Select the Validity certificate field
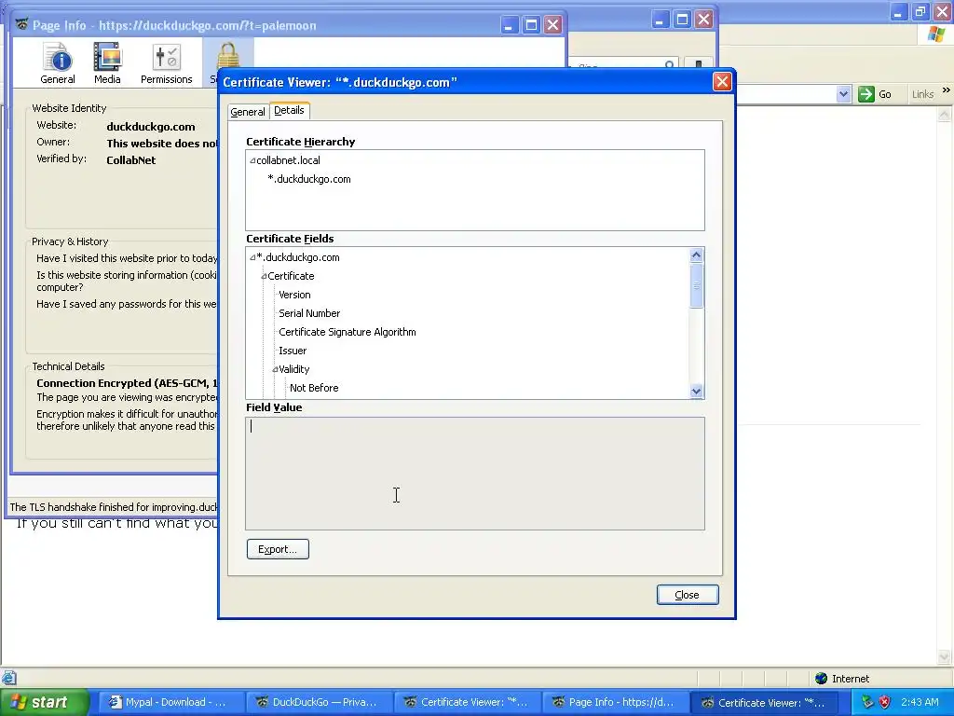Screen dimensions: 954x716 coord(293,369)
